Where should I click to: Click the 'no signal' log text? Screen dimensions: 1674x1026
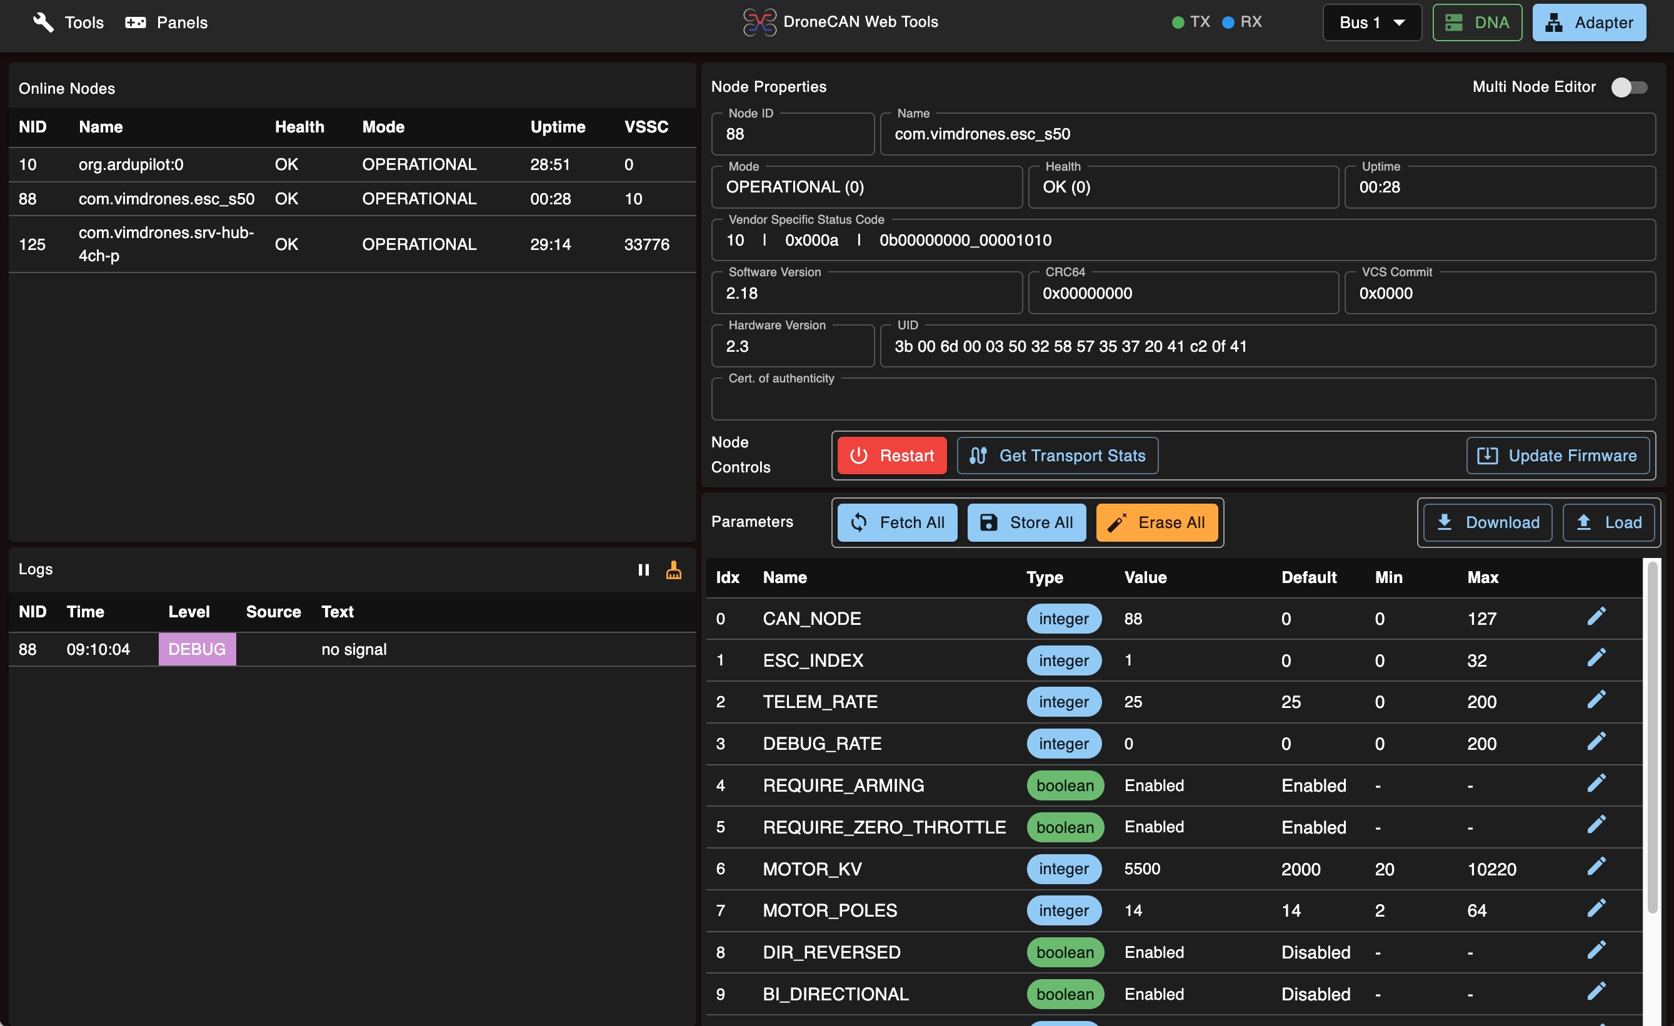(x=354, y=649)
